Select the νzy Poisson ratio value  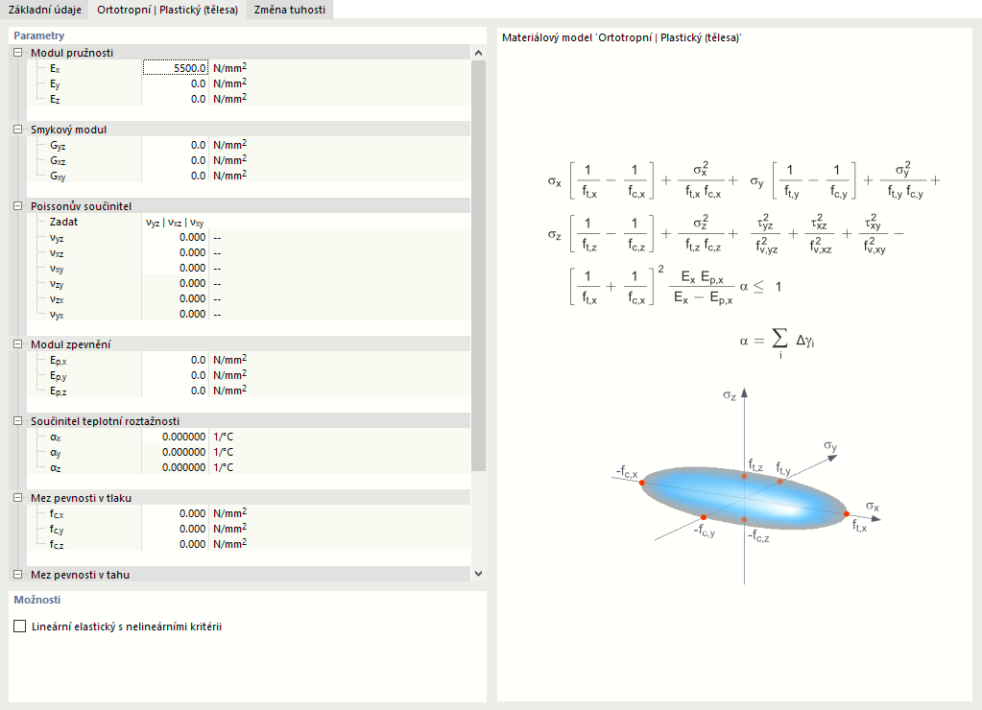tap(176, 283)
